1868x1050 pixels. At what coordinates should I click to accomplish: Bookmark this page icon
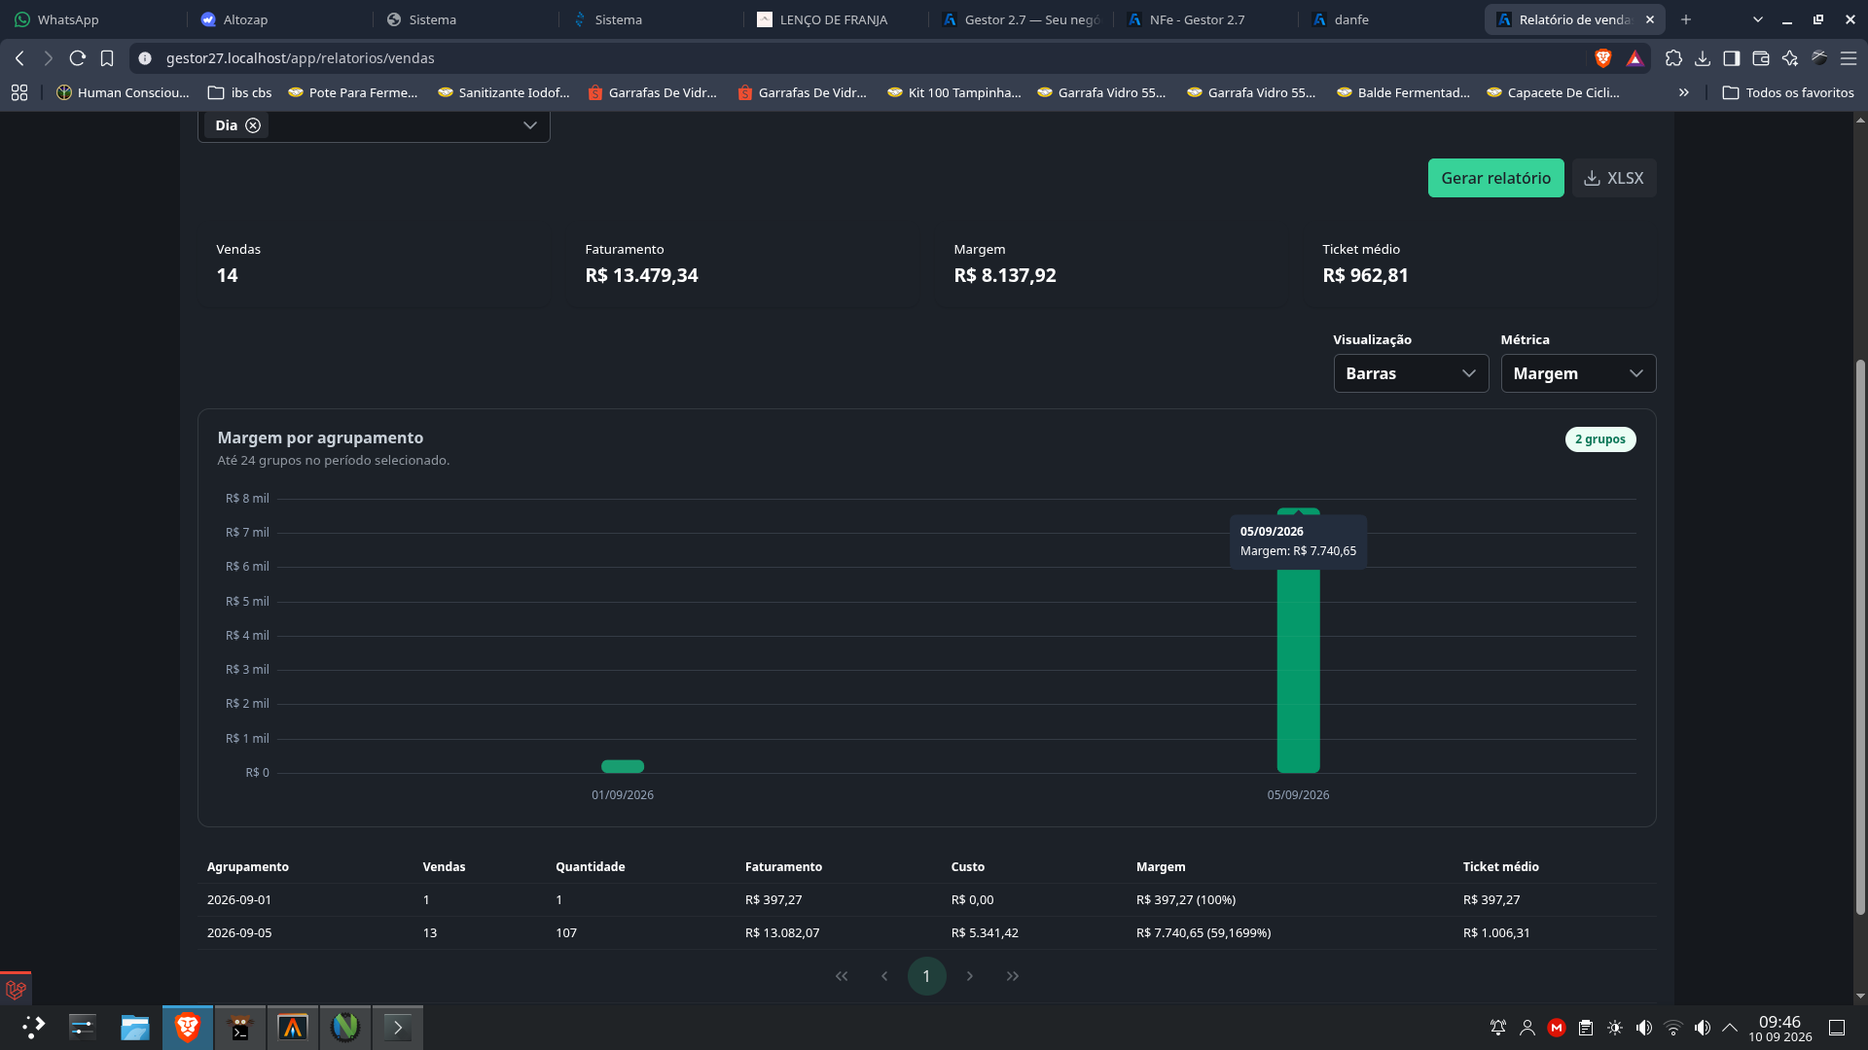107,58
